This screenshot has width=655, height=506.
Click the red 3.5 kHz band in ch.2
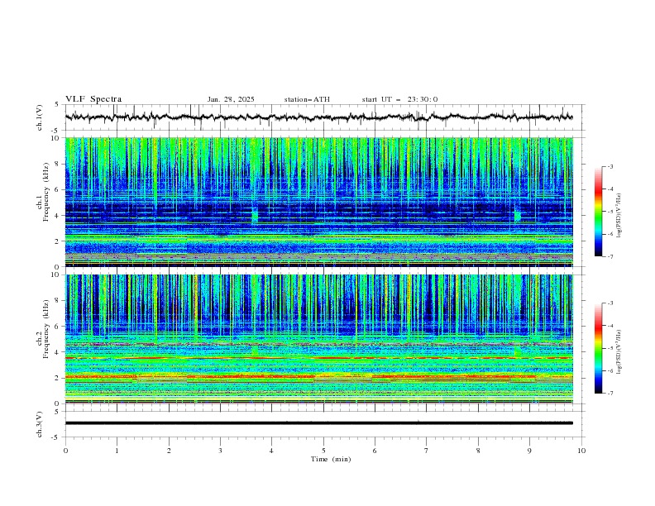[x=319, y=358]
